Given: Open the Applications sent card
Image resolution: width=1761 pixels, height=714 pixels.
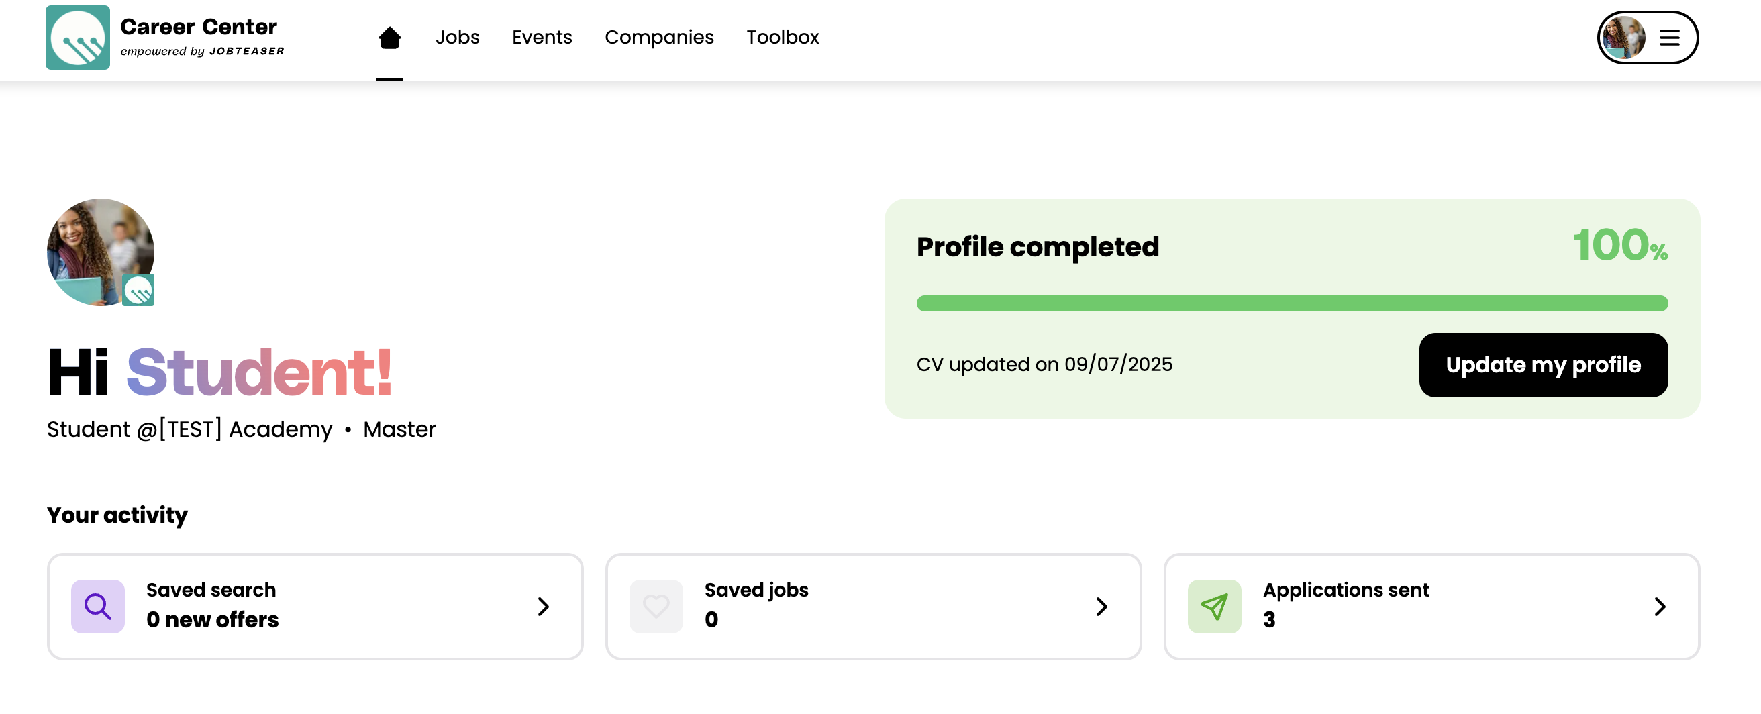Looking at the screenshot, I should (1432, 606).
